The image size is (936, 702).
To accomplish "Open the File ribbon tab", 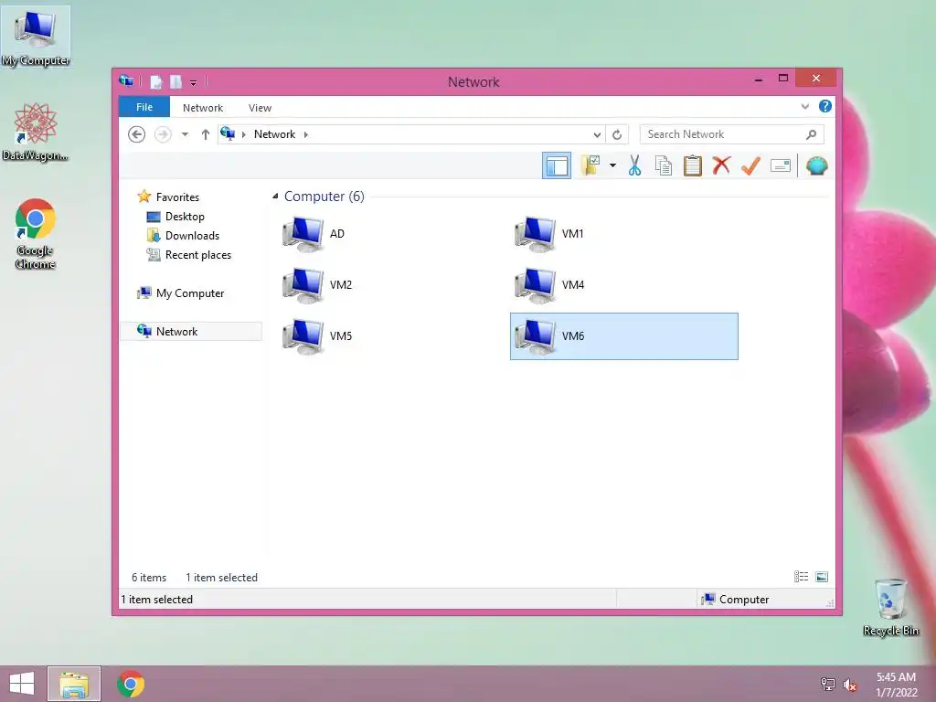I will [x=144, y=107].
